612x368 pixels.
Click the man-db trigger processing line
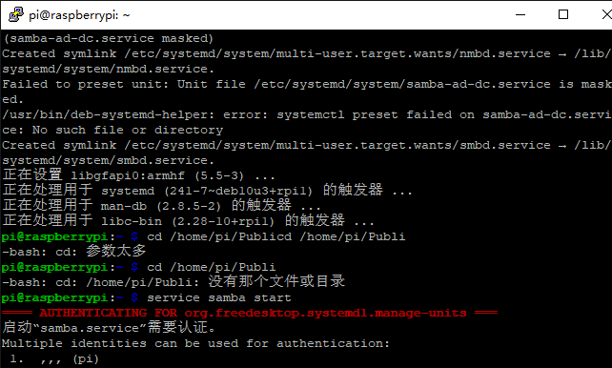(162, 205)
